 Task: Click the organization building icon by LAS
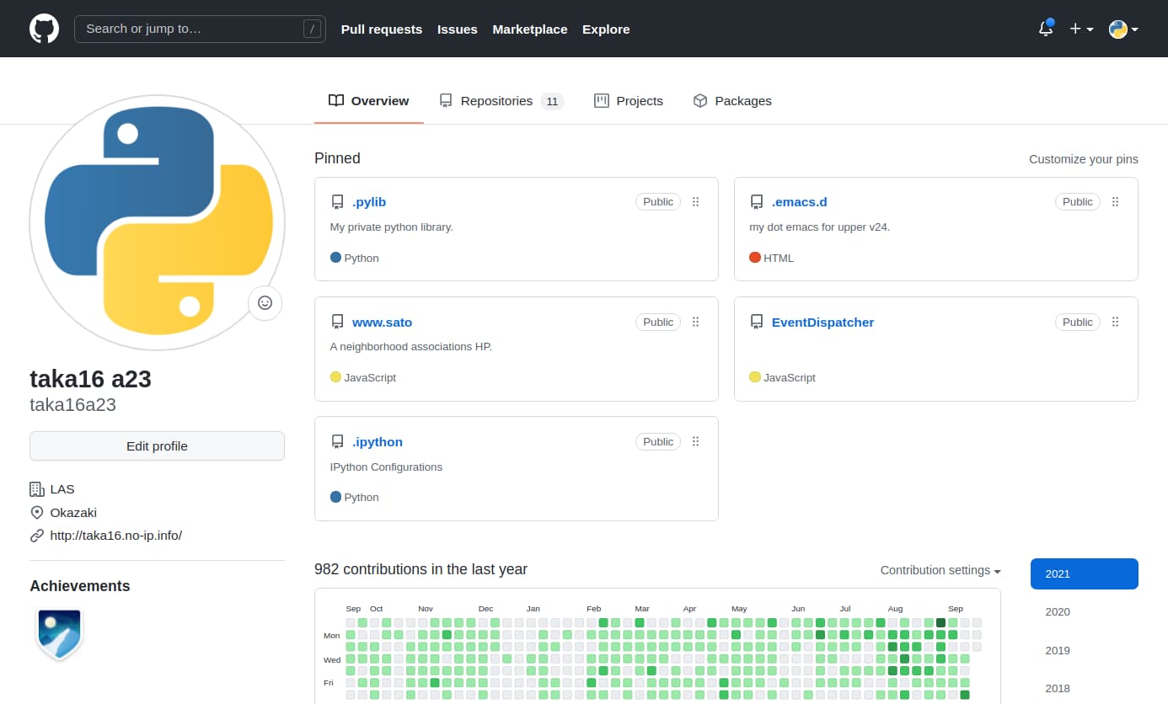pyautogui.click(x=36, y=489)
